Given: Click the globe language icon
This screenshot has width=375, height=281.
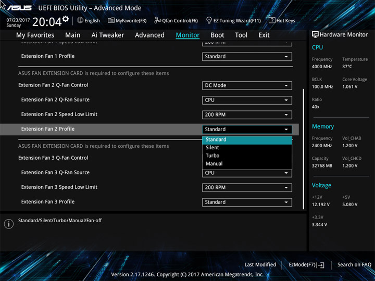Looking at the screenshot, I should pos(80,20).
